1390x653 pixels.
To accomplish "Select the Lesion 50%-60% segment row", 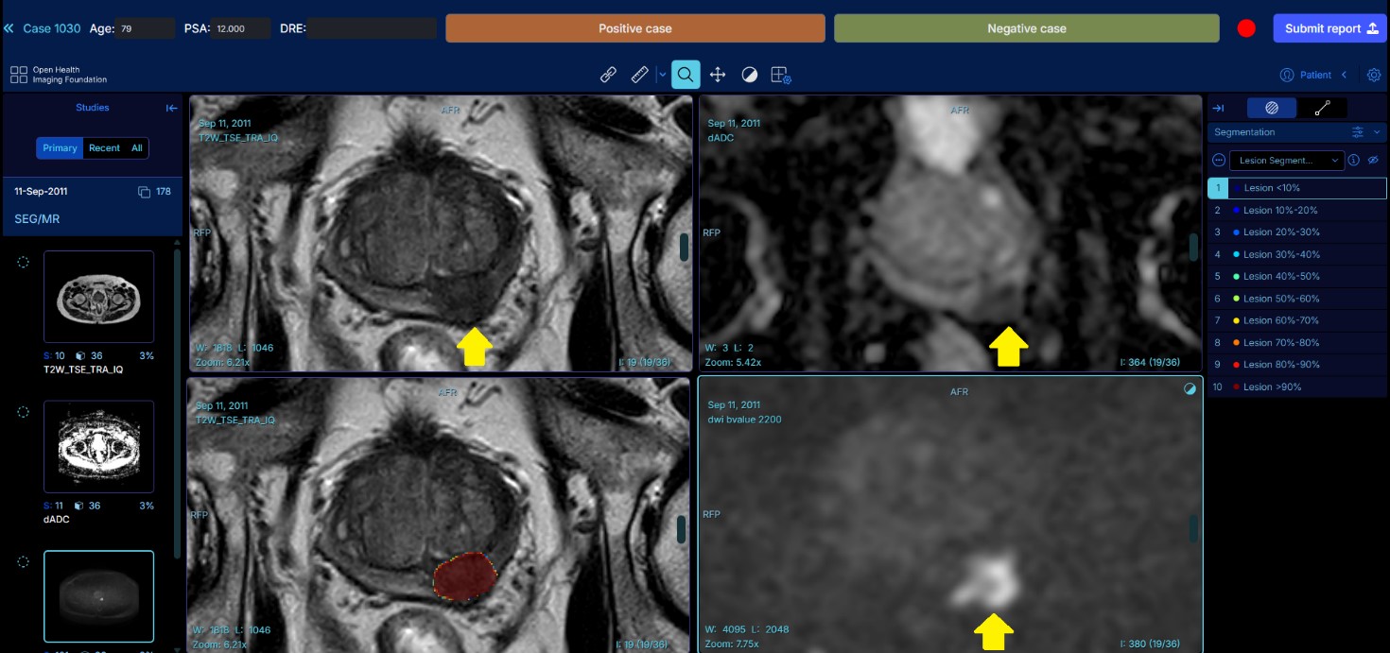I will 1296,299.
